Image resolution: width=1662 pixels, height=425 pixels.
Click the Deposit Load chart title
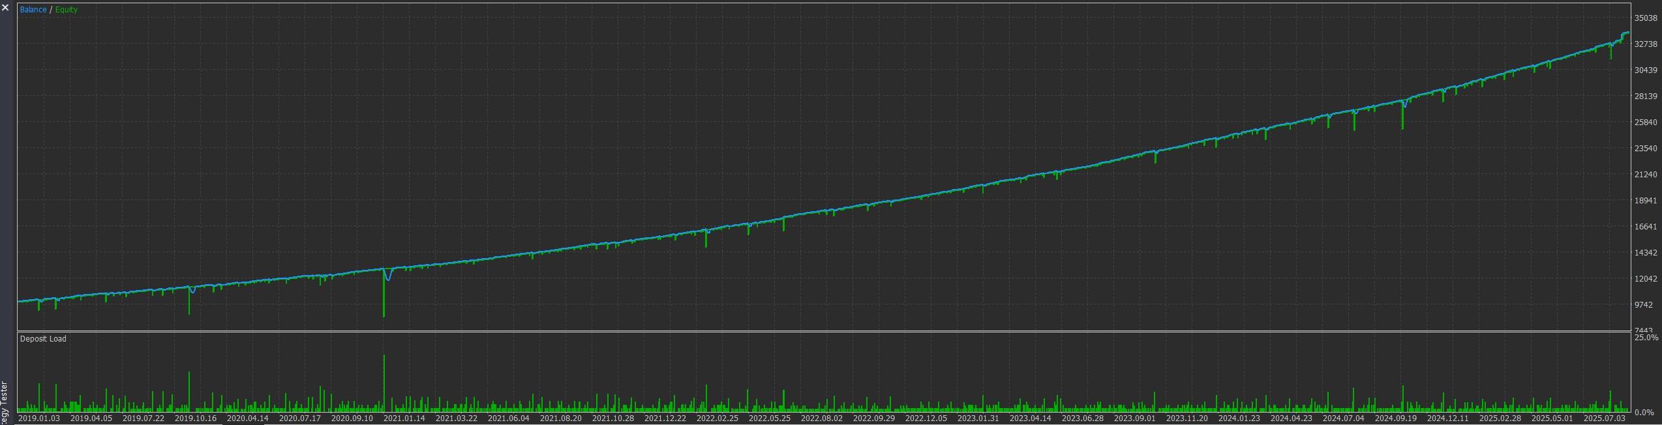pos(43,338)
